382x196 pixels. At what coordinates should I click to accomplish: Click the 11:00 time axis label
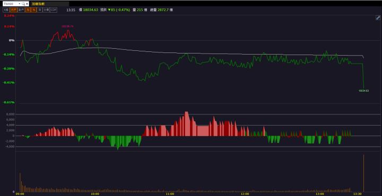170,194
